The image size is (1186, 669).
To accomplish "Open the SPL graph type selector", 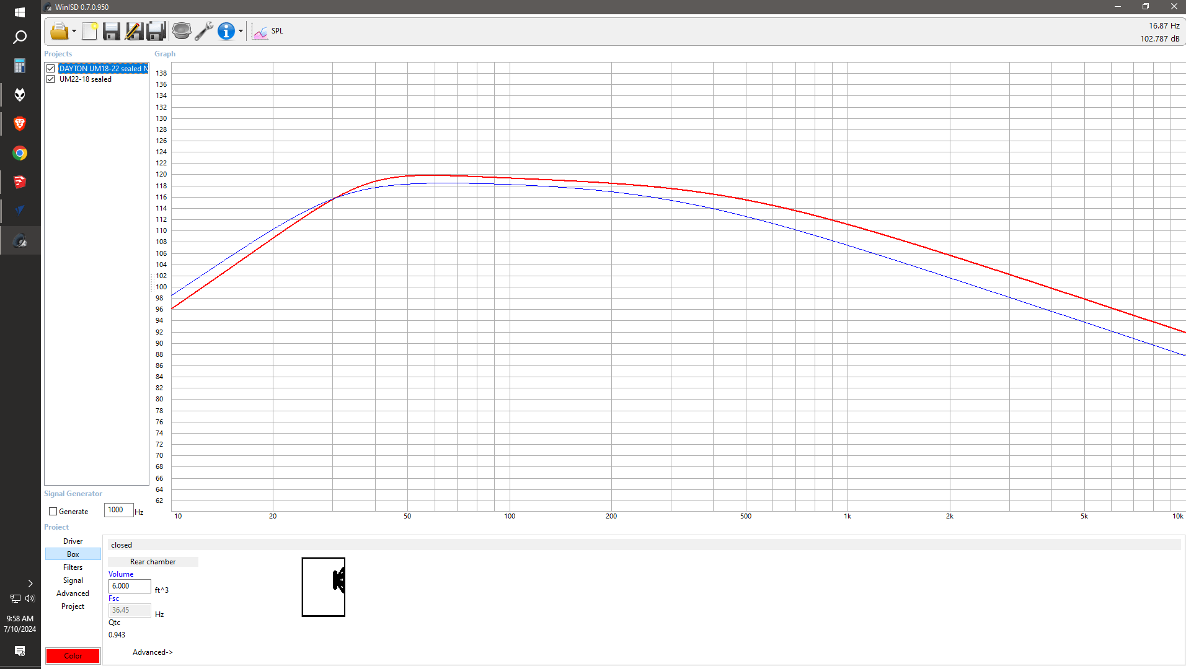I will [x=268, y=31].
